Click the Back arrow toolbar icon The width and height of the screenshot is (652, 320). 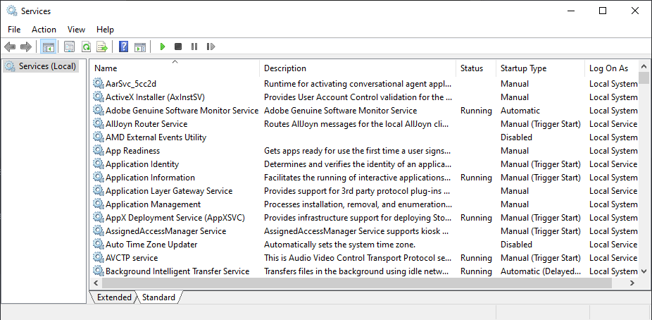[x=10, y=47]
